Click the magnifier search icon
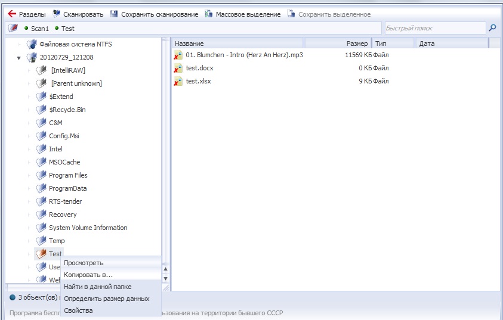Viewport: 503px width, 320px height. (x=492, y=28)
